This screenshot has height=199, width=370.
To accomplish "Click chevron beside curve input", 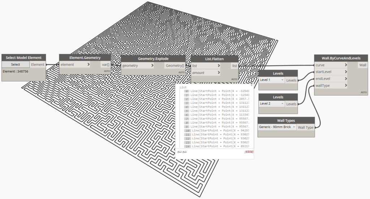I will 346,65.
